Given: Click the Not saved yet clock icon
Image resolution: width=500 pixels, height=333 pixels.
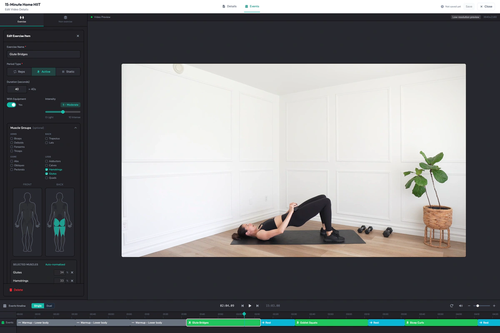Looking at the screenshot, I should pyautogui.click(x=442, y=7).
